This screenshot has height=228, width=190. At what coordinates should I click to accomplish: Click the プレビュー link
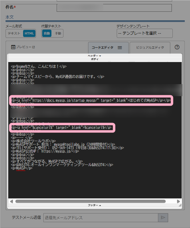23,47
